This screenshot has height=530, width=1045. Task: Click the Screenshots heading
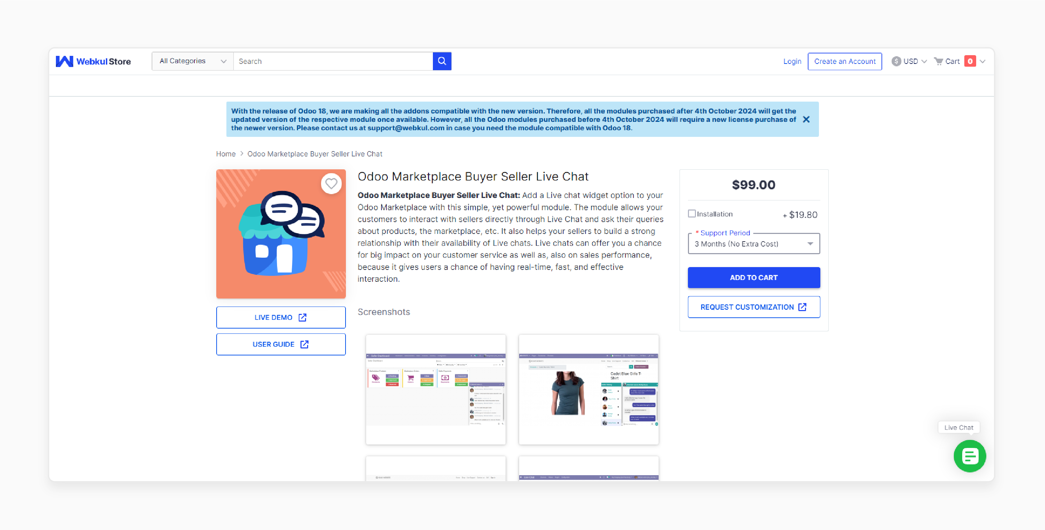tap(383, 312)
